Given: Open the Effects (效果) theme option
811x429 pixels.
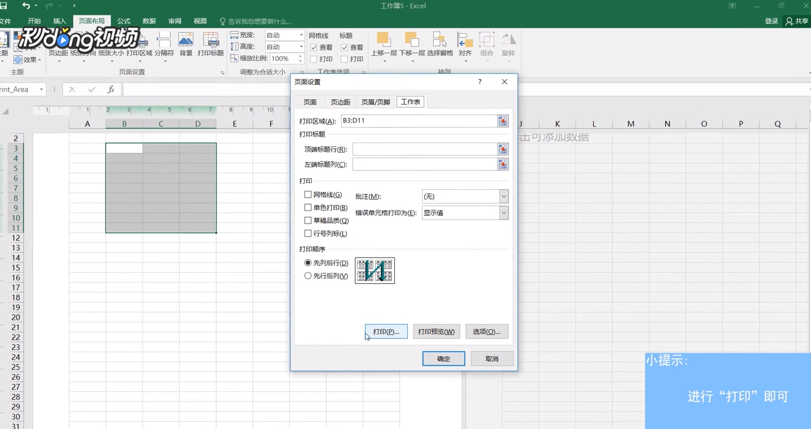Looking at the screenshot, I should [x=27, y=60].
